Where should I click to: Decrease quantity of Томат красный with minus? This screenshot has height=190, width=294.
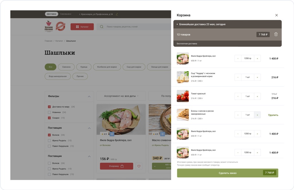[x=238, y=96]
